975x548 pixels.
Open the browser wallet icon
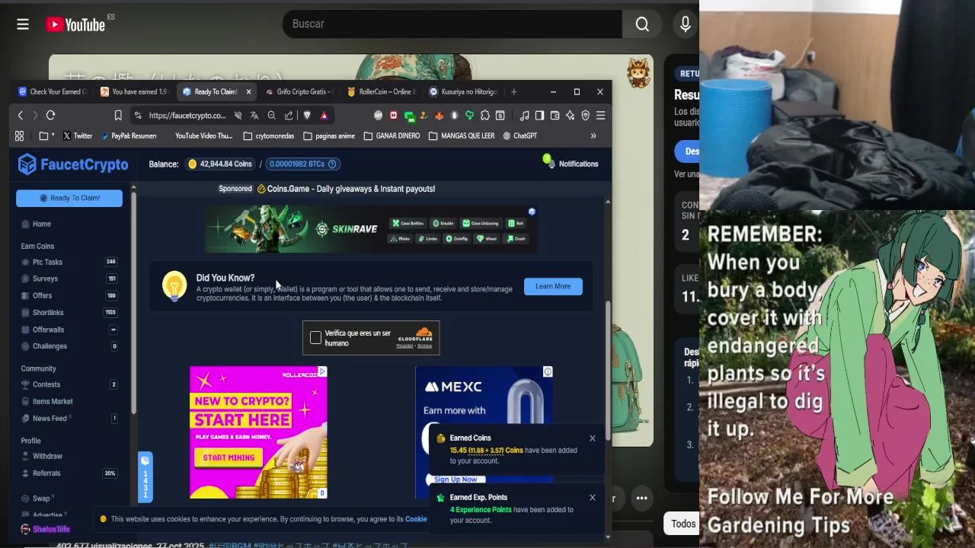pyautogui.click(x=555, y=116)
